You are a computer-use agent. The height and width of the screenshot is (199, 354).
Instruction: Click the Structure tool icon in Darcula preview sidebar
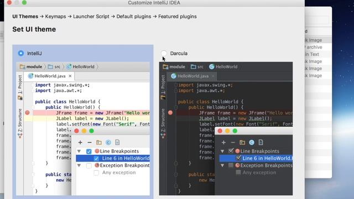pyautogui.click(x=163, y=135)
